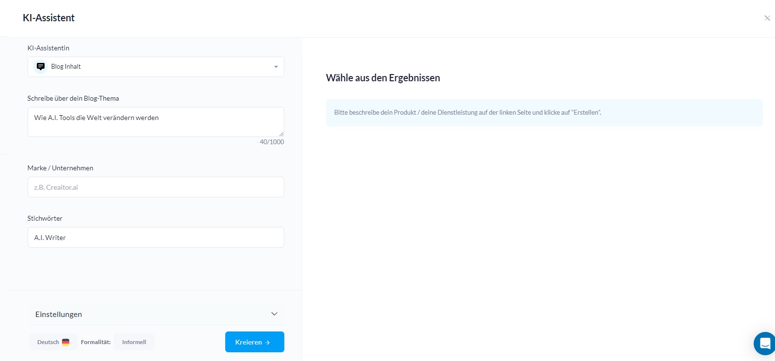775x361 pixels.
Task: Click the resize handle of blog topic textarea
Action: [281, 134]
